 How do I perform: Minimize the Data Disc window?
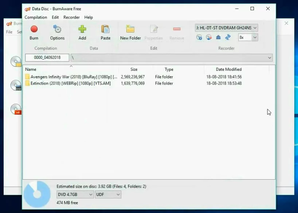click(x=237, y=8)
